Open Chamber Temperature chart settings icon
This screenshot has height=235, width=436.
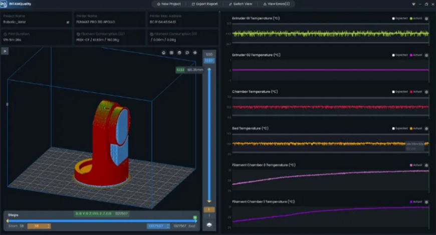(x=426, y=92)
